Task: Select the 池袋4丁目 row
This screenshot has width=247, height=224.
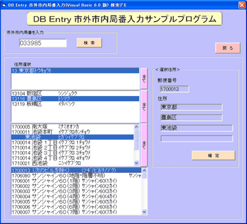Action: point(72,158)
